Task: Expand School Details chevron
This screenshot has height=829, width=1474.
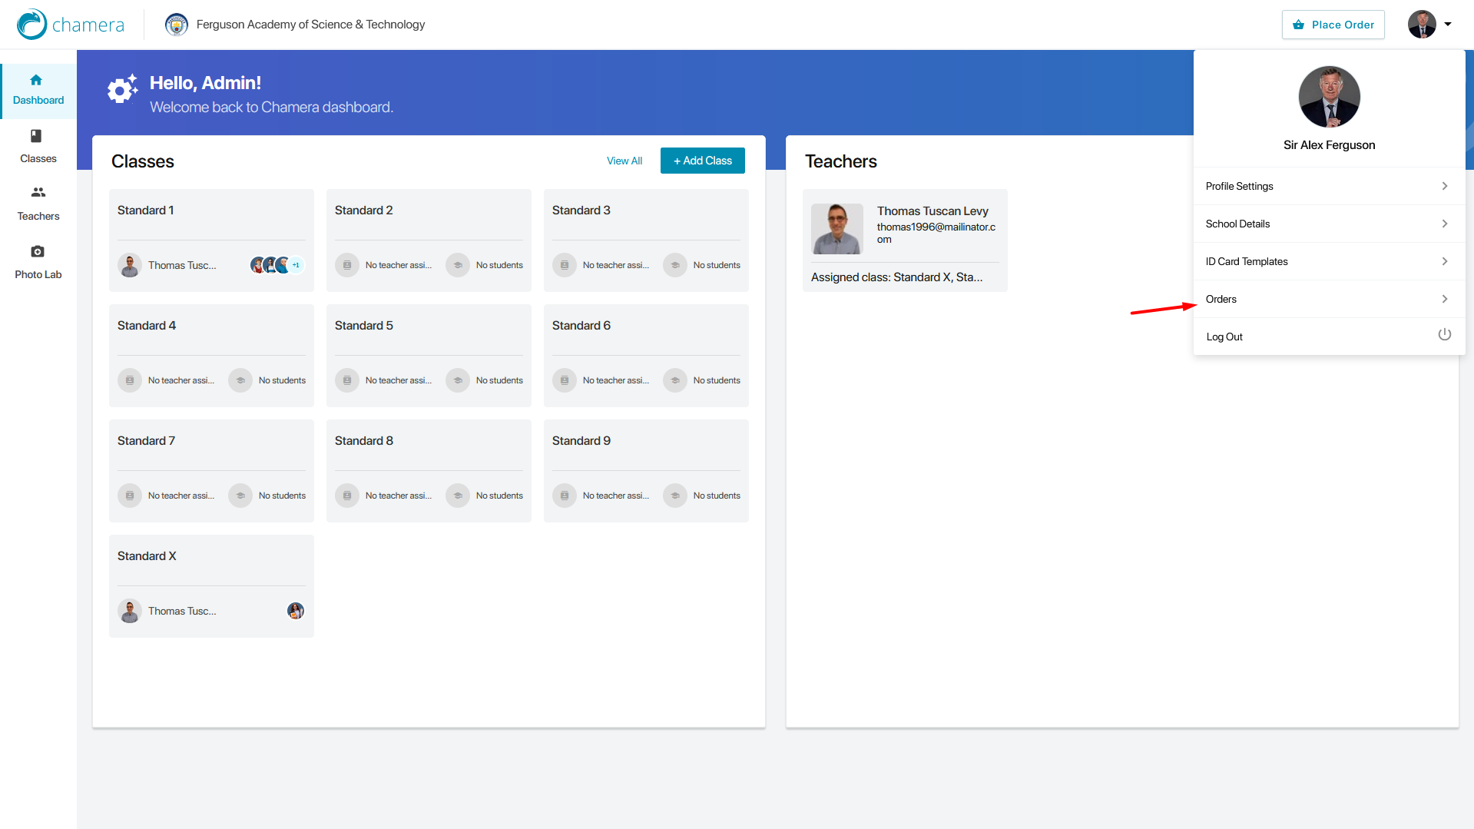Action: [1445, 224]
